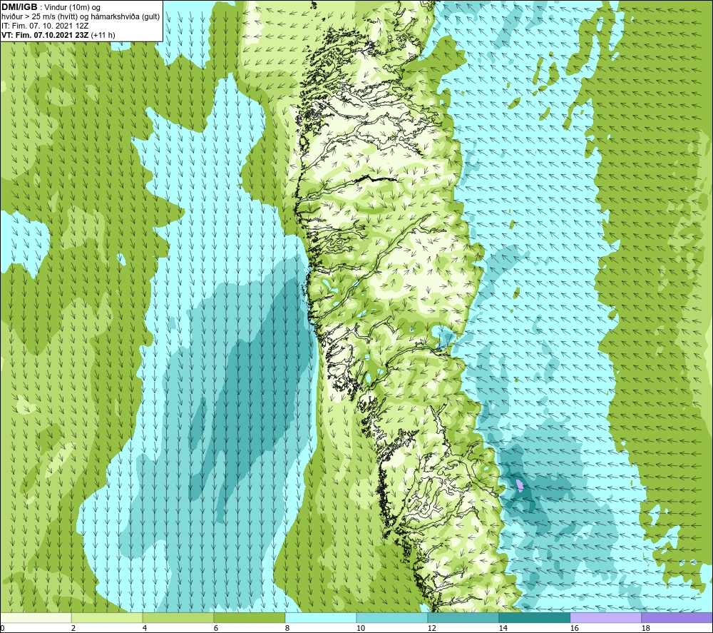Click the 8–10 m/s light cyan legend swatch
The width and height of the screenshot is (713, 633).
[321, 617]
